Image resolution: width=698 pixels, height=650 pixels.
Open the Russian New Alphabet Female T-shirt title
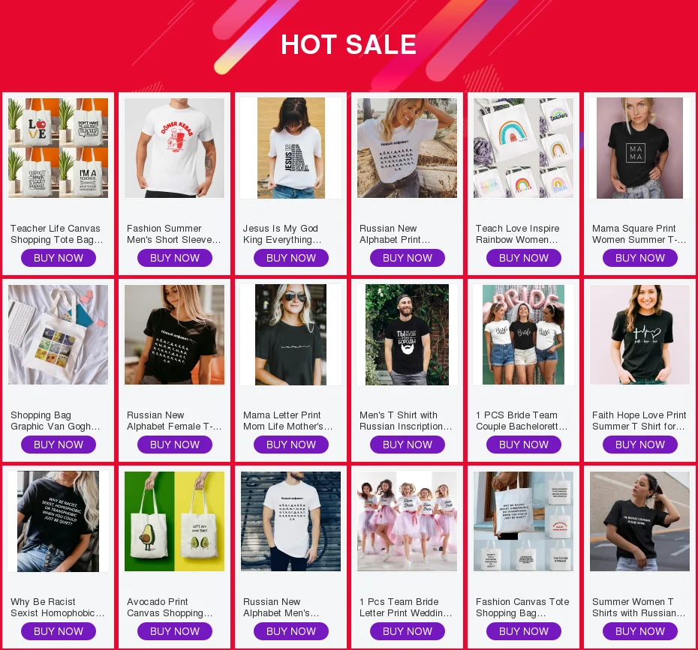[174, 421]
